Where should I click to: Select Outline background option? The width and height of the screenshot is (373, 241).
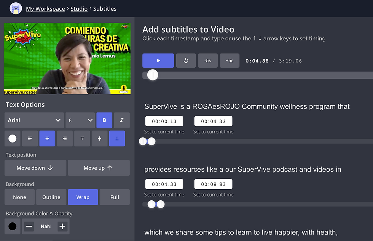[51, 197]
